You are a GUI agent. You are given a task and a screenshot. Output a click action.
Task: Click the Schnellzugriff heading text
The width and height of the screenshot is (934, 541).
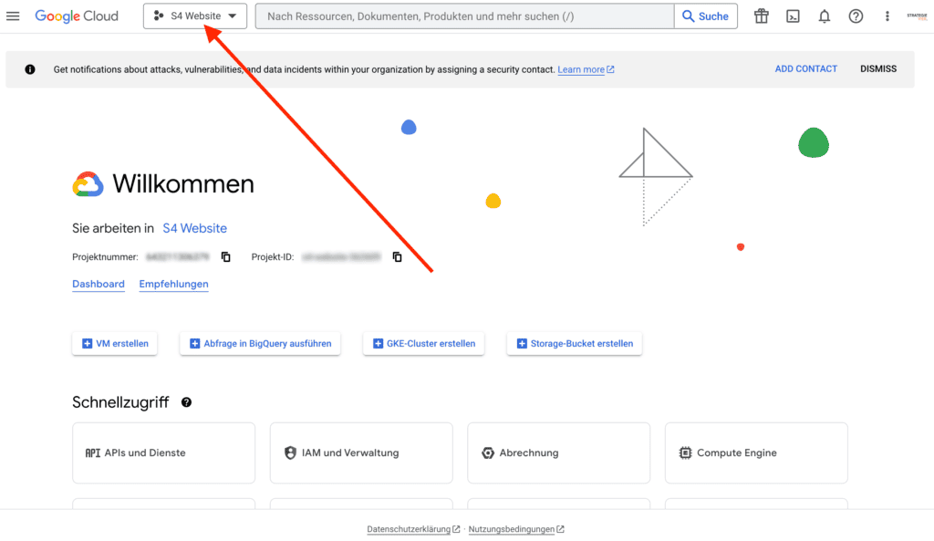tap(121, 402)
